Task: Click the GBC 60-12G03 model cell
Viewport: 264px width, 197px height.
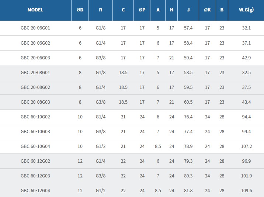Action: click(x=35, y=176)
